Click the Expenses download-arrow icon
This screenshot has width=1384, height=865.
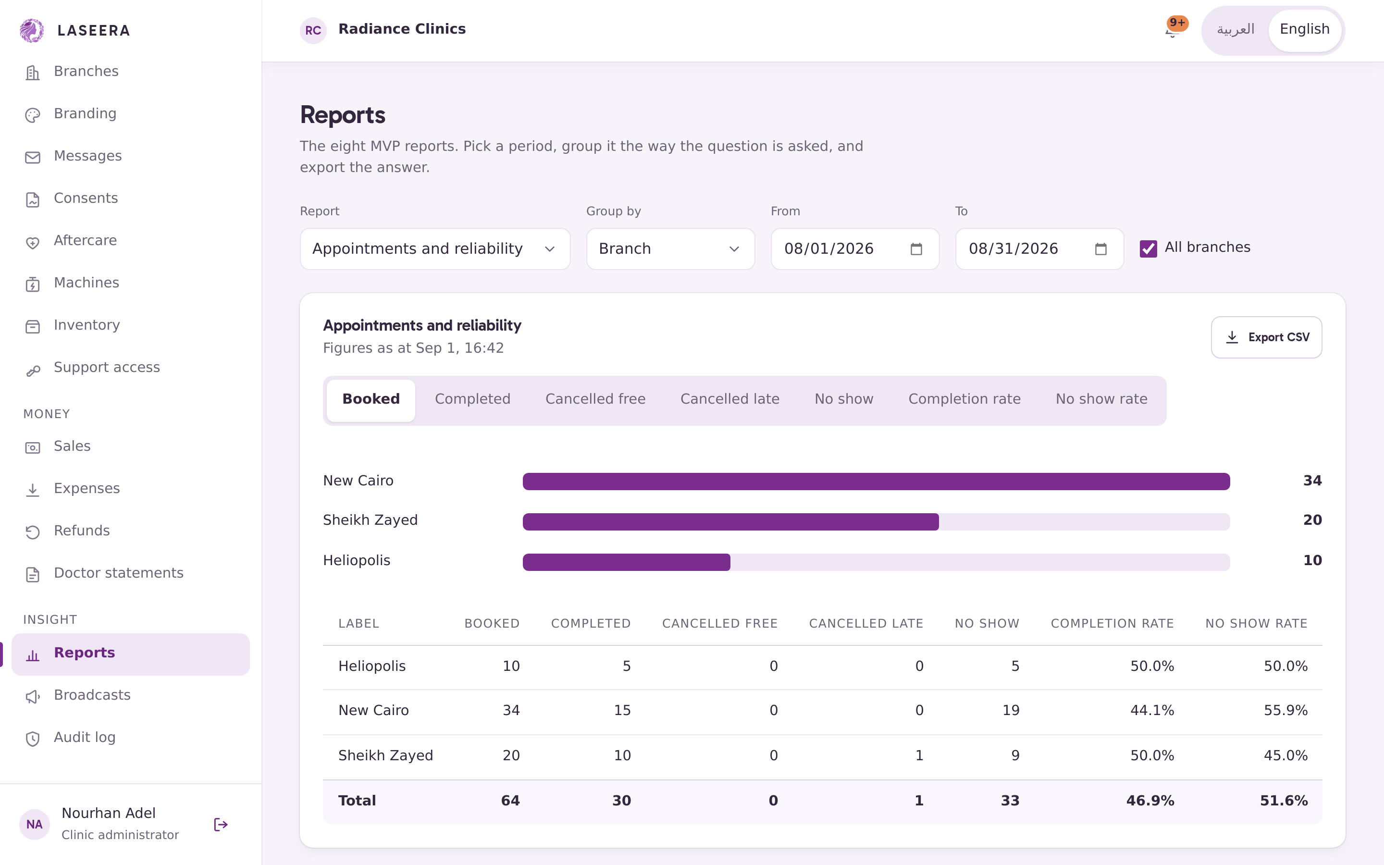click(33, 490)
